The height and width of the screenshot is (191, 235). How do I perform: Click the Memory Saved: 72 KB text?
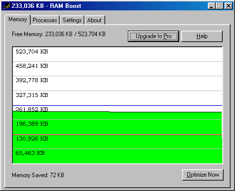pyautogui.click(x=38, y=175)
